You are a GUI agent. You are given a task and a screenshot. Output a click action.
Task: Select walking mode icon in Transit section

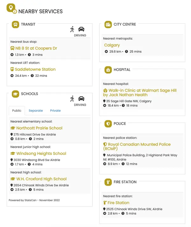(72, 29)
